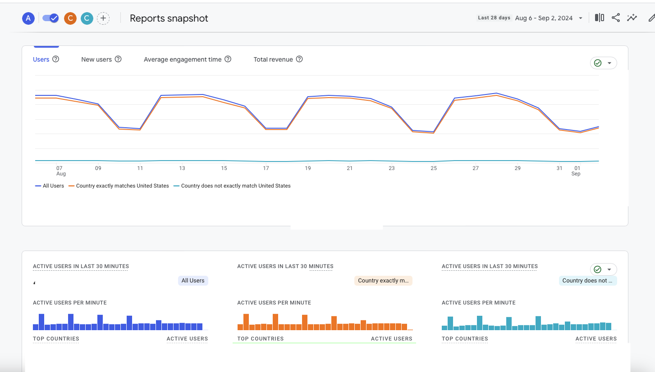Open the share report icon
The image size is (655, 372).
tap(616, 18)
